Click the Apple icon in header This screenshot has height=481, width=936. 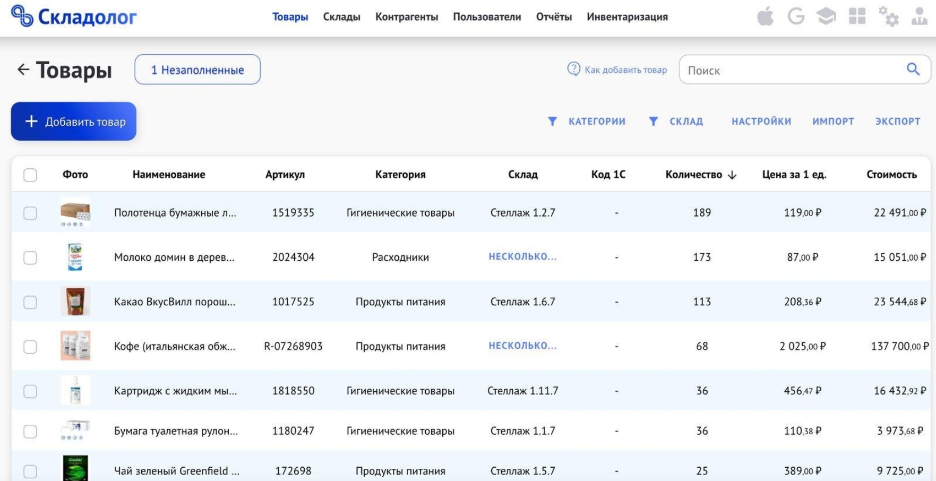point(765,17)
